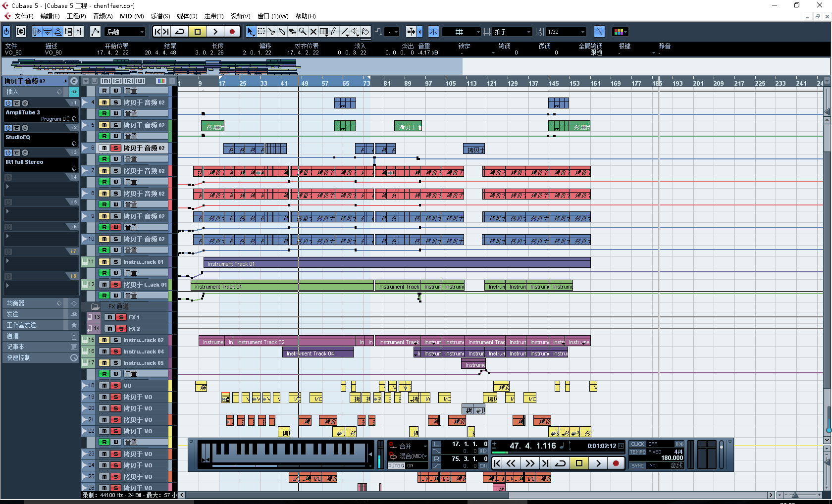Toggle Read automation under track 5
This screenshot has width=832, height=504.
(x=104, y=136)
